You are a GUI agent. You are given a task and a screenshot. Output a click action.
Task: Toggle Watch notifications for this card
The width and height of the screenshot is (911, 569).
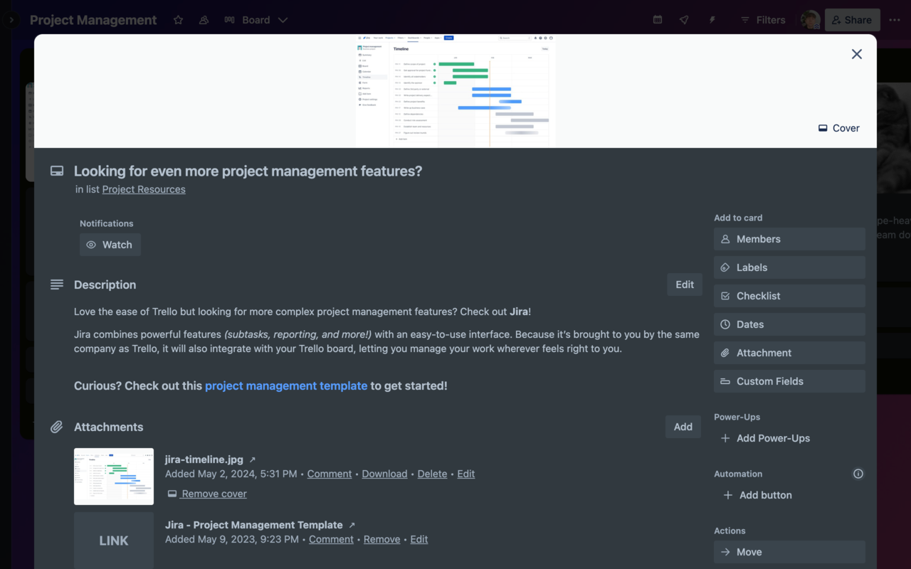110,245
